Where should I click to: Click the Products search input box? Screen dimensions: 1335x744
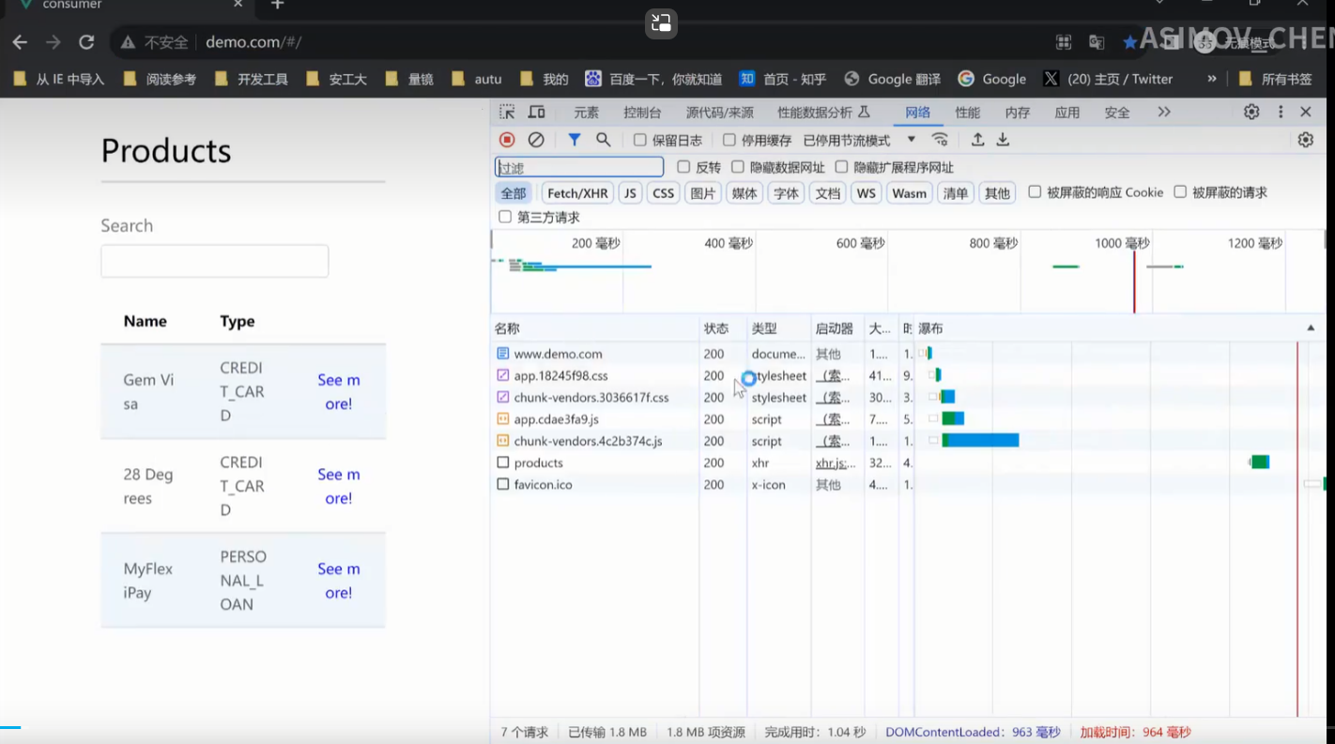tap(215, 261)
